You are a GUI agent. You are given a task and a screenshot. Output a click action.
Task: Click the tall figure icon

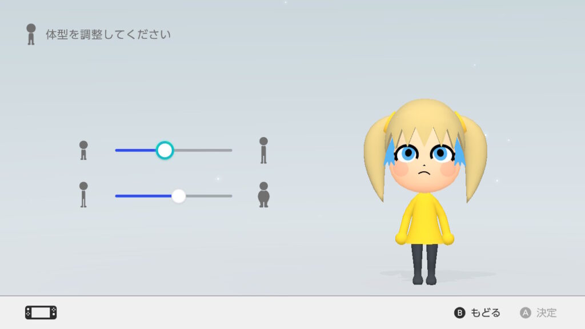coord(263,150)
